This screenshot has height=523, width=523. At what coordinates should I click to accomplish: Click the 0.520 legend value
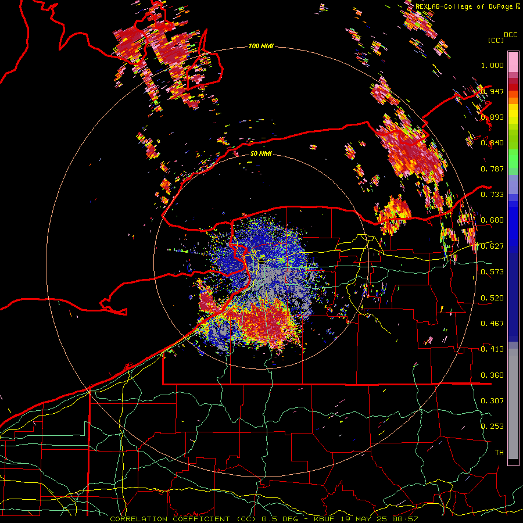tap(492, 298)
